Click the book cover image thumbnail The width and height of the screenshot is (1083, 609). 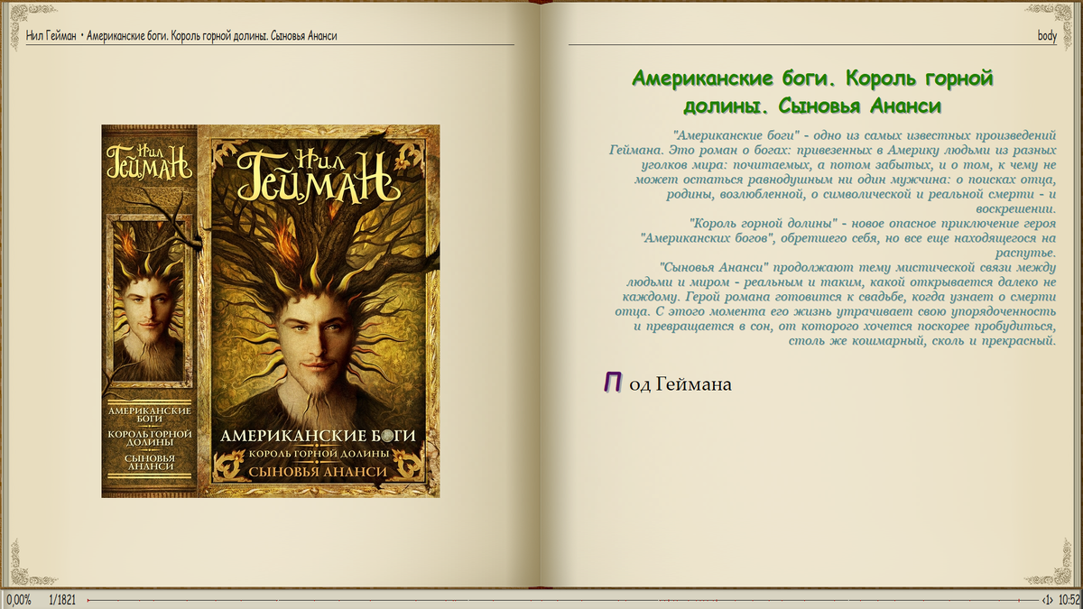(271, 310)
